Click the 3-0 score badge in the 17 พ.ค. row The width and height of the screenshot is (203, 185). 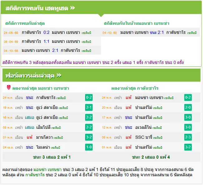188,117
